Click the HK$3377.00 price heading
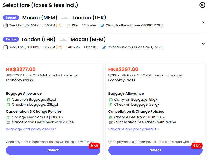208x160 pixels. point(21,69)
